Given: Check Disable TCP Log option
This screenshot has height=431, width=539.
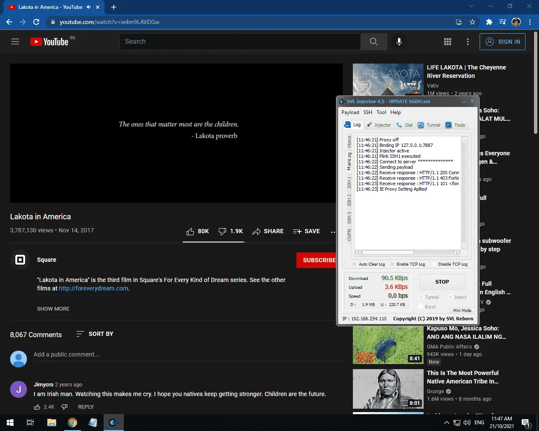Looking at the screenshot, I should [434, 264].
